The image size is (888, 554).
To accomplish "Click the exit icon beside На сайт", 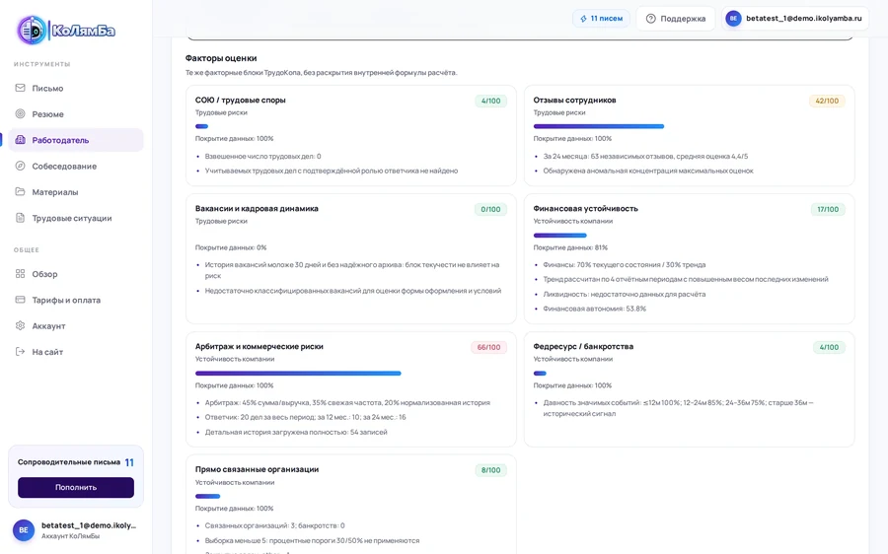I will [x=21, y=351].
